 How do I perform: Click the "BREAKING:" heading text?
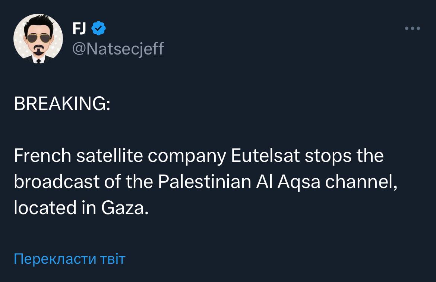point(62,104)
